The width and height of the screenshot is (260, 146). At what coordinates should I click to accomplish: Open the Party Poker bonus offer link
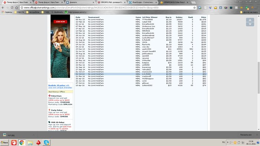pos(57,110)
